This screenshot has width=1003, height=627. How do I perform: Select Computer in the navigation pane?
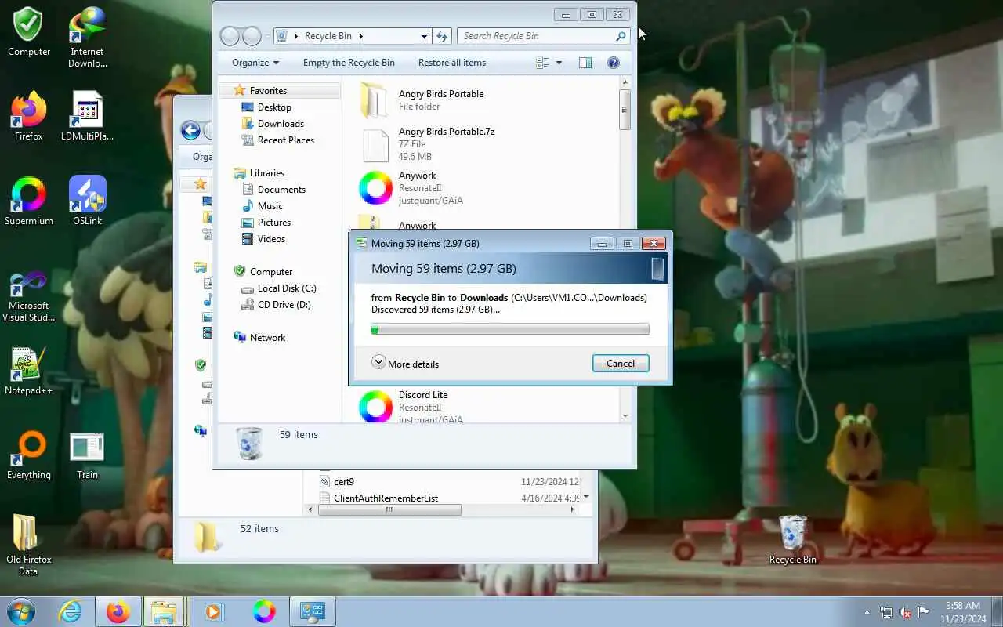[271, 272]
